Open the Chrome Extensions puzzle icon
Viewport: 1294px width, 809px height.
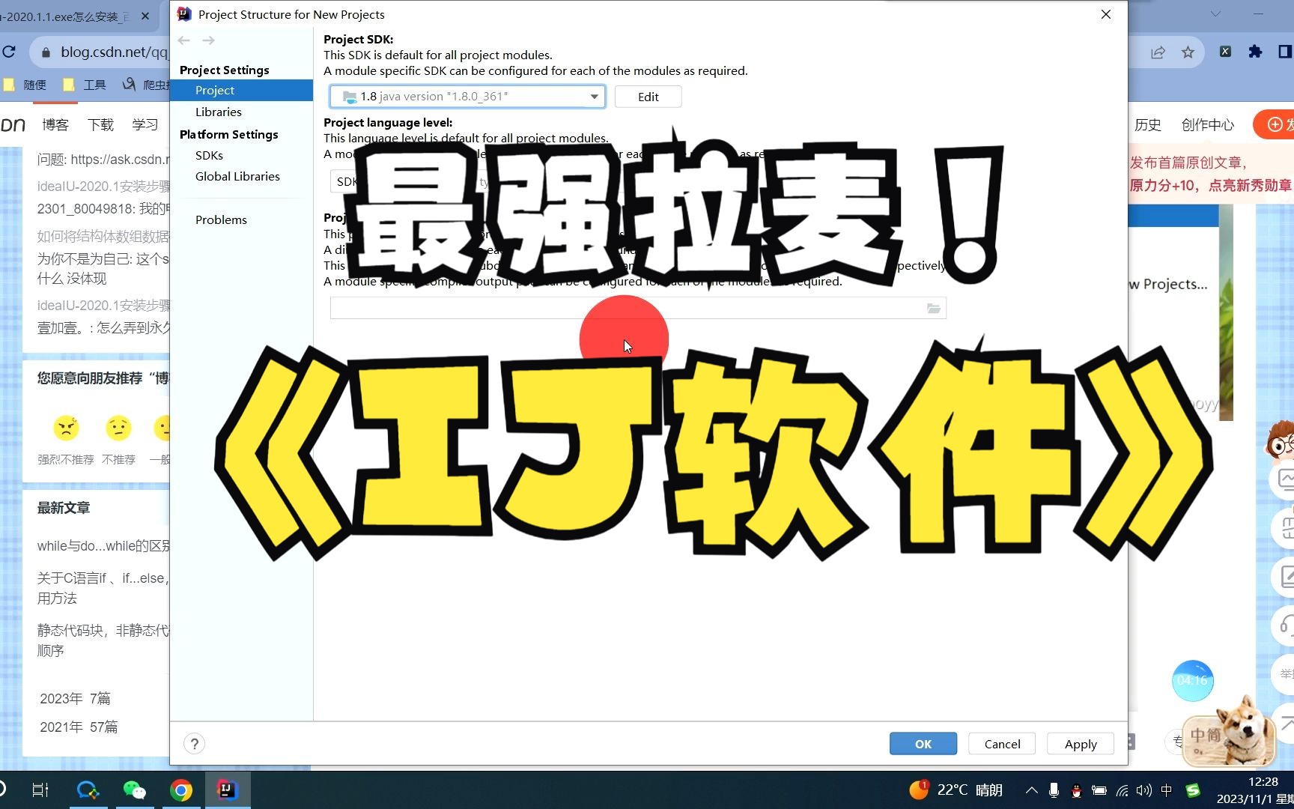pos(1255,52)
